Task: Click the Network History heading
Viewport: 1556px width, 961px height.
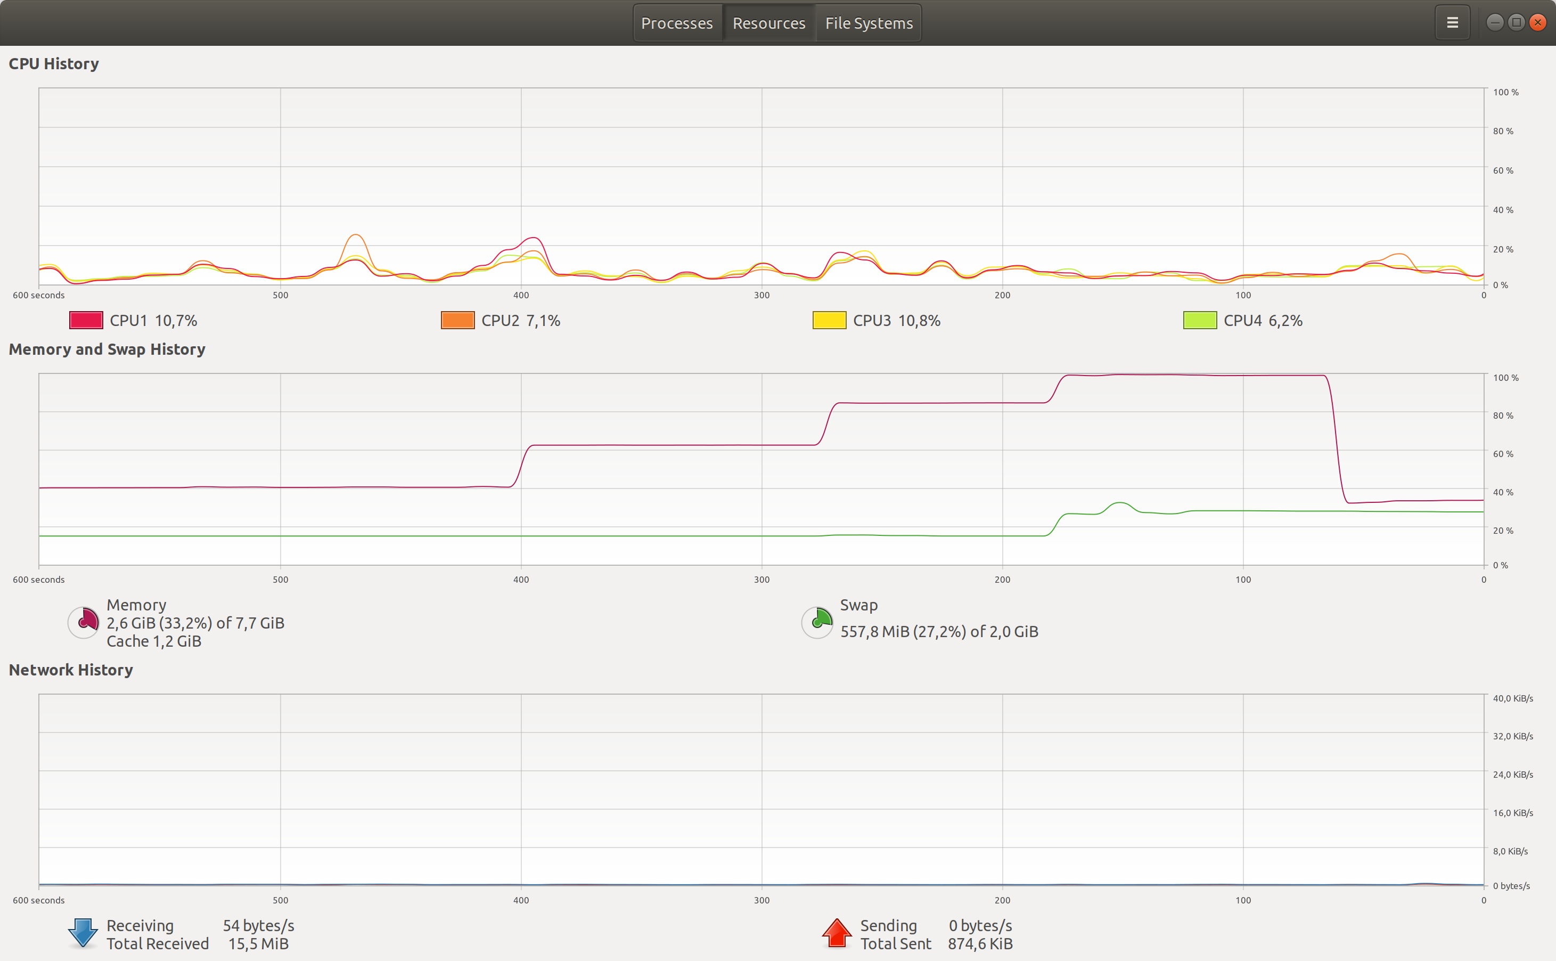Action: [x=70, y=670]
